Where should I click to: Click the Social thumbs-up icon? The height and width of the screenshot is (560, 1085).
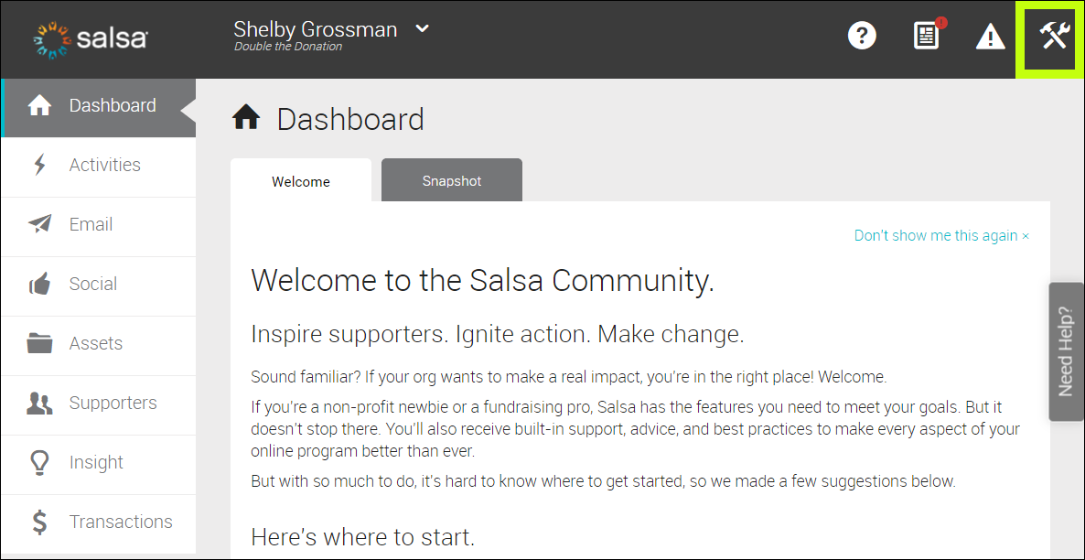tap(39, 283)
